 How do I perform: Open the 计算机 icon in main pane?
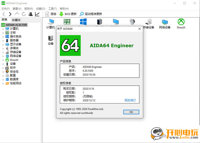click(x=51, y=24)
